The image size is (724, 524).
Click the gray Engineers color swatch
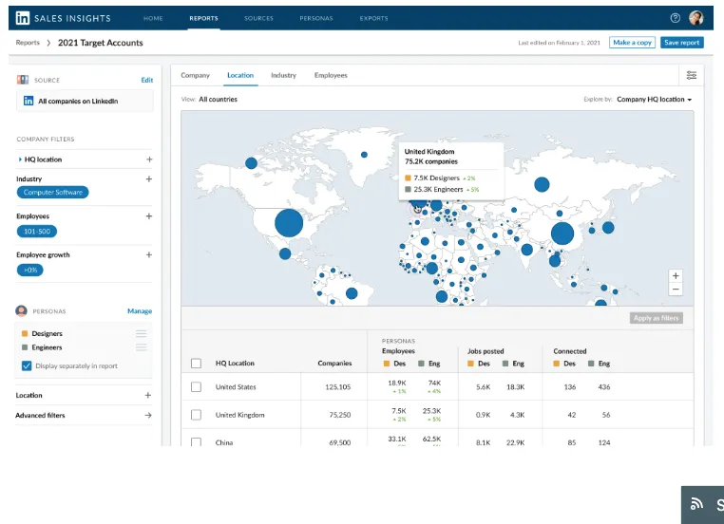coord(25,347)
